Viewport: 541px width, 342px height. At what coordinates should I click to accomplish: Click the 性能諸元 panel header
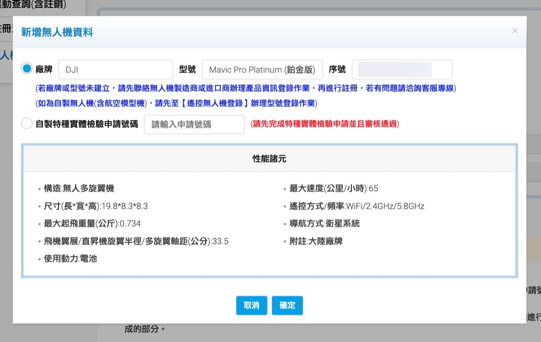coord(270,159)
